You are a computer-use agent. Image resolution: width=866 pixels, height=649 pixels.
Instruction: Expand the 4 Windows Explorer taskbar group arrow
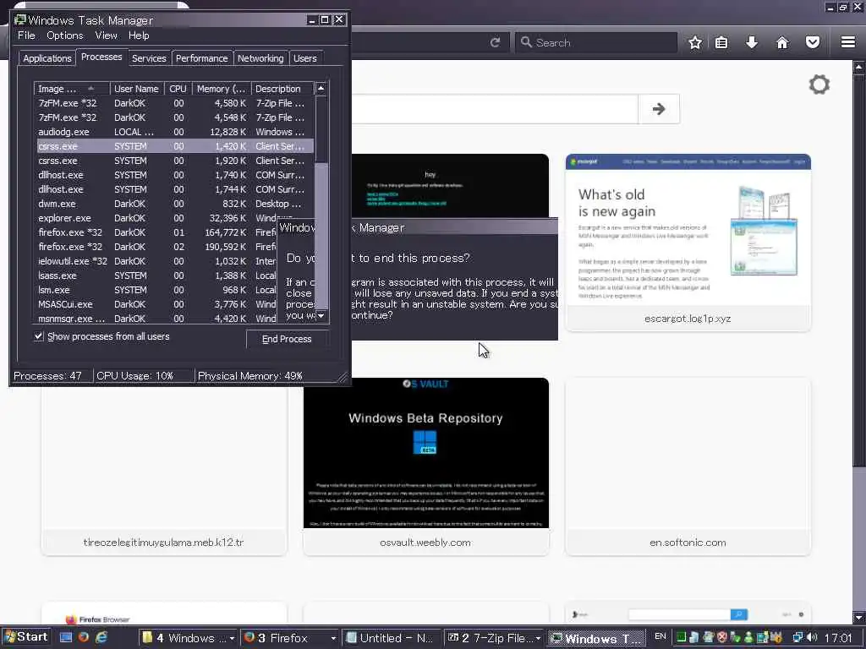(x=232, y=638)
